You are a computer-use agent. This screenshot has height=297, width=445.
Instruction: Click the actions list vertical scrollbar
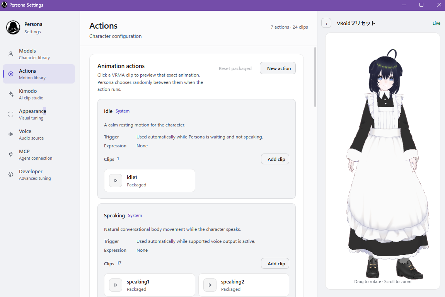pos(315,77)
